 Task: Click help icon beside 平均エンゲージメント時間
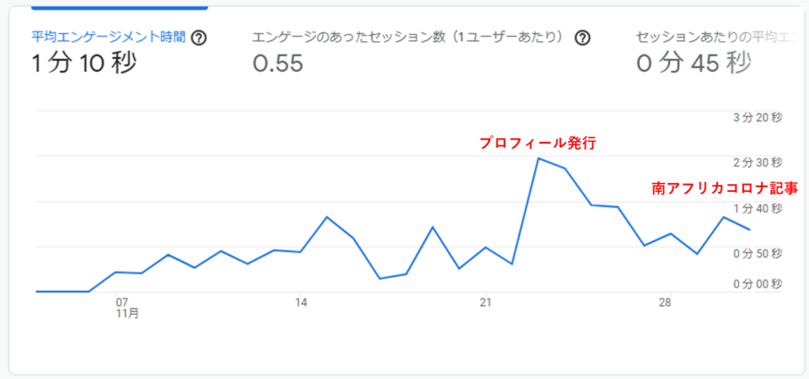pos(198,38)
